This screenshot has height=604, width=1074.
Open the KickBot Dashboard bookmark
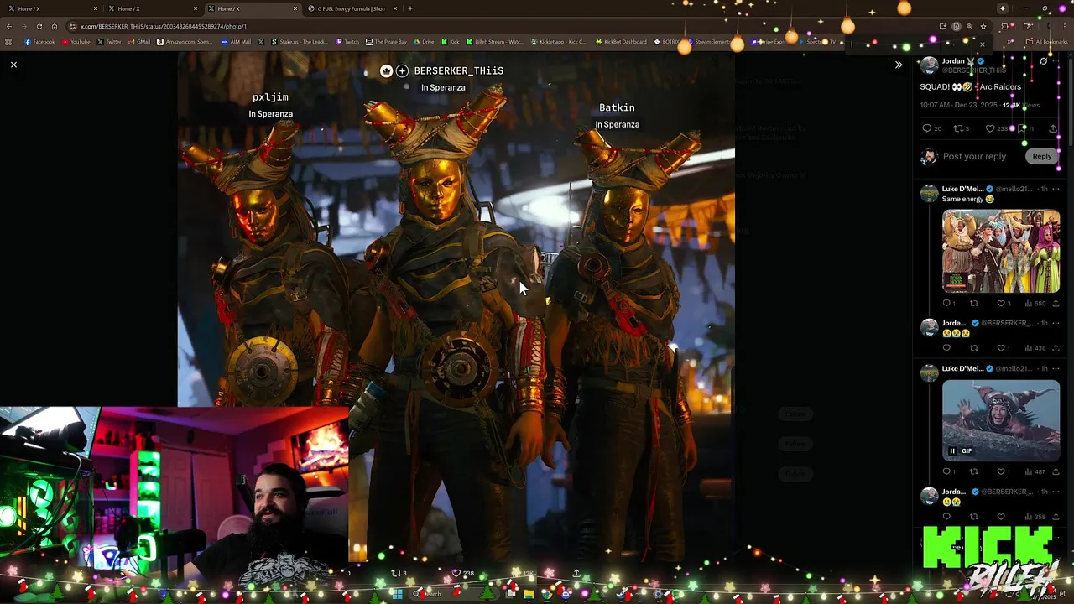tap(621, 42)
